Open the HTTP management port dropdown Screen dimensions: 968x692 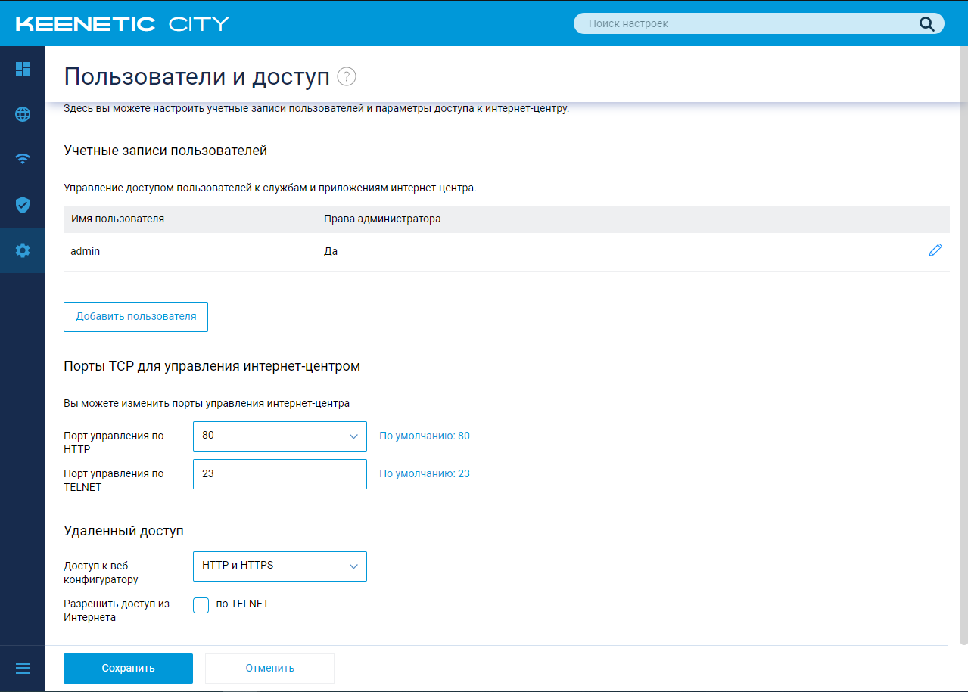[x=280, y=436]
